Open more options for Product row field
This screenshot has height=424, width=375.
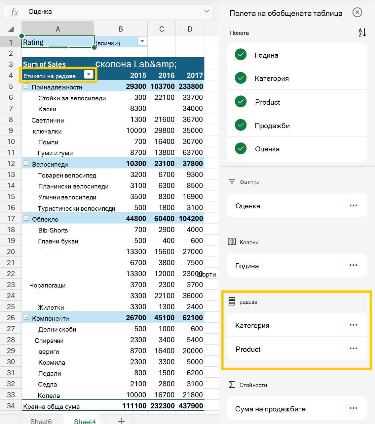[353, 348]
